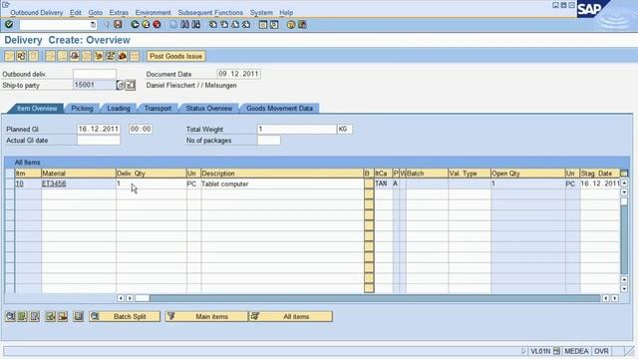The image size is (638, 359).
Task: Open the SAP window menu icon in title bar
Action: coord(6,4)
